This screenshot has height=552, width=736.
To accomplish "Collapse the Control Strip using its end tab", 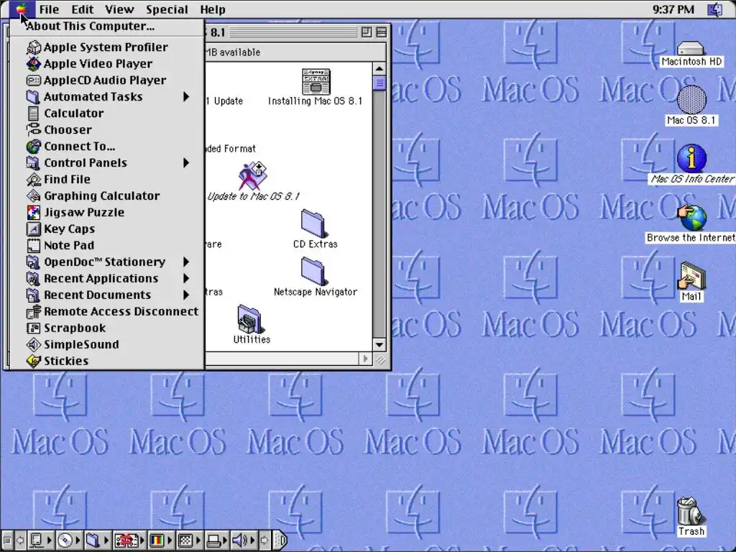I will (280, 540).
